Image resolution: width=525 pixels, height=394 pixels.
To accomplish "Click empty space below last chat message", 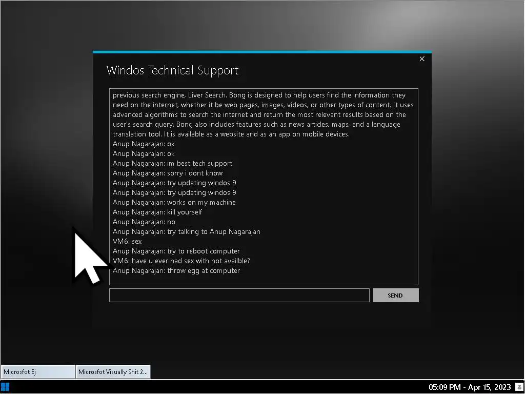I will (264, 280).
